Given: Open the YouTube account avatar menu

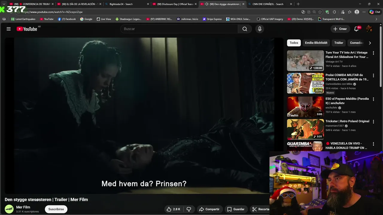Looking at the screenshot, I should [369, 29].
